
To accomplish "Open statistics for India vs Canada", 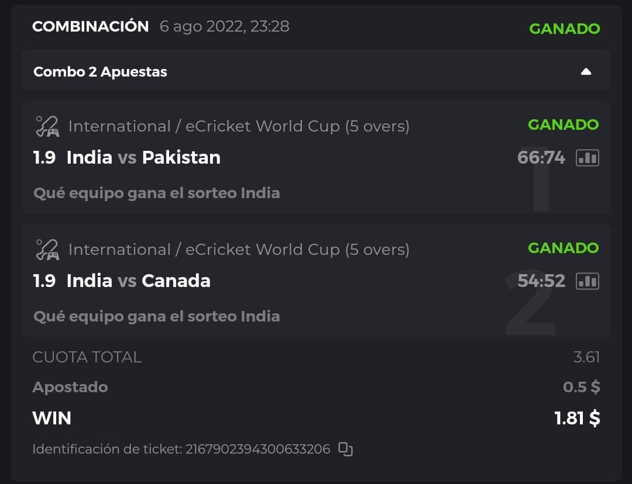I will 588,281.
